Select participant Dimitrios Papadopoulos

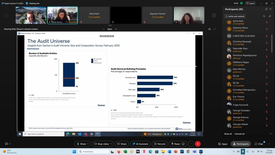click(247, 57)
